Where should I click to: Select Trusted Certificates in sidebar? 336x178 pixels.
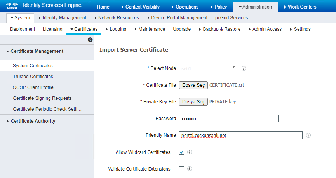[x=33, y=77]
